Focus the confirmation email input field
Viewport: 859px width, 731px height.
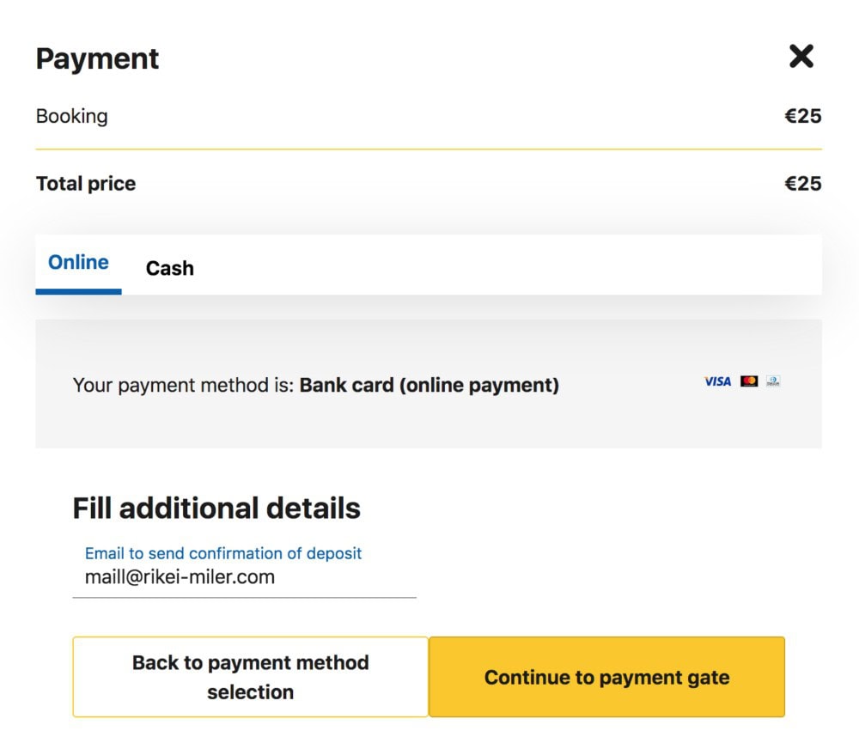pyautogui.click(x=244, y=577)
